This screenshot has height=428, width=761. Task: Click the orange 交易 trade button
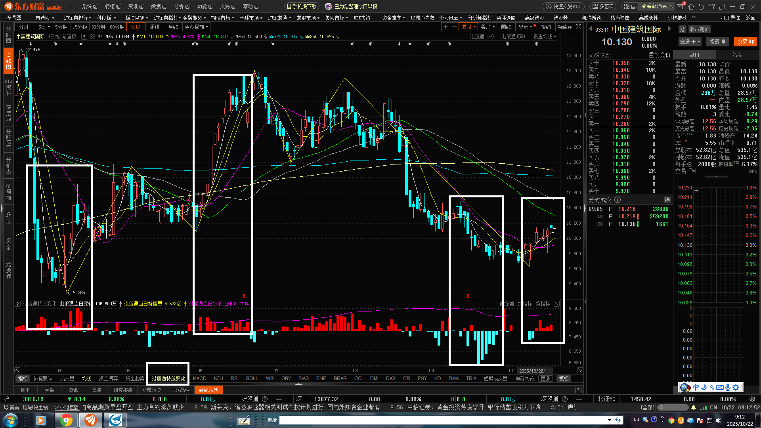[745, 42]
